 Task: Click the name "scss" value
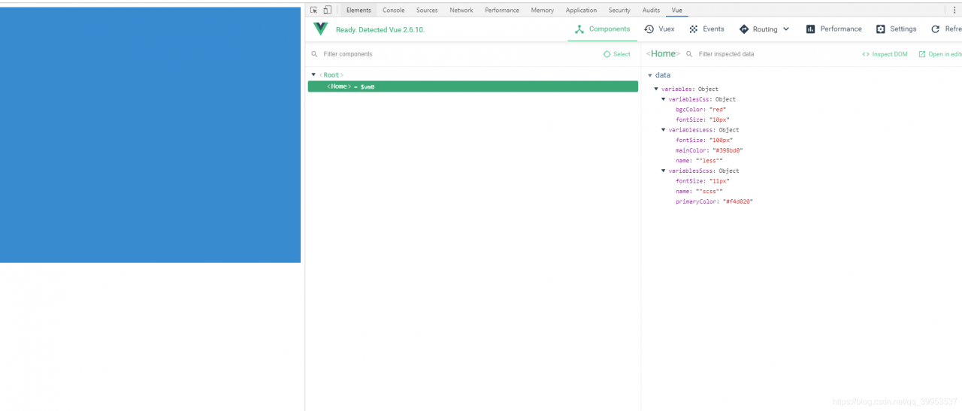(x=709, y=192)
